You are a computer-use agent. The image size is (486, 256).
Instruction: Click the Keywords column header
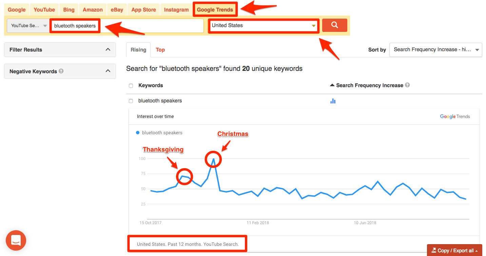click(x=151, y=85)
